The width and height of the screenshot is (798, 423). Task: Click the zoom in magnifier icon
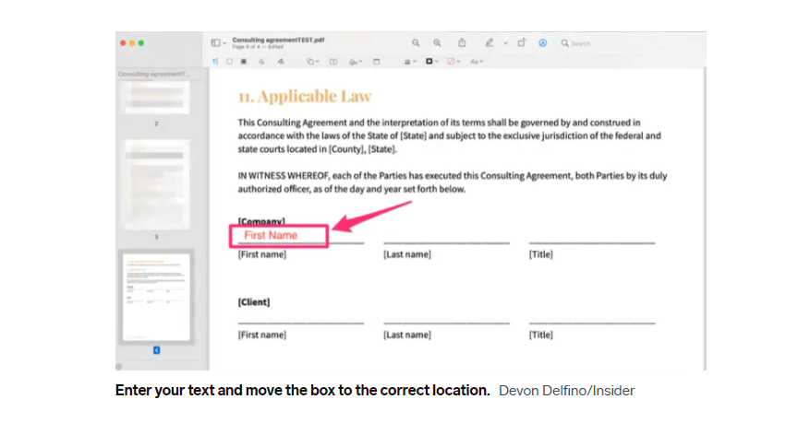click(438, 43)
